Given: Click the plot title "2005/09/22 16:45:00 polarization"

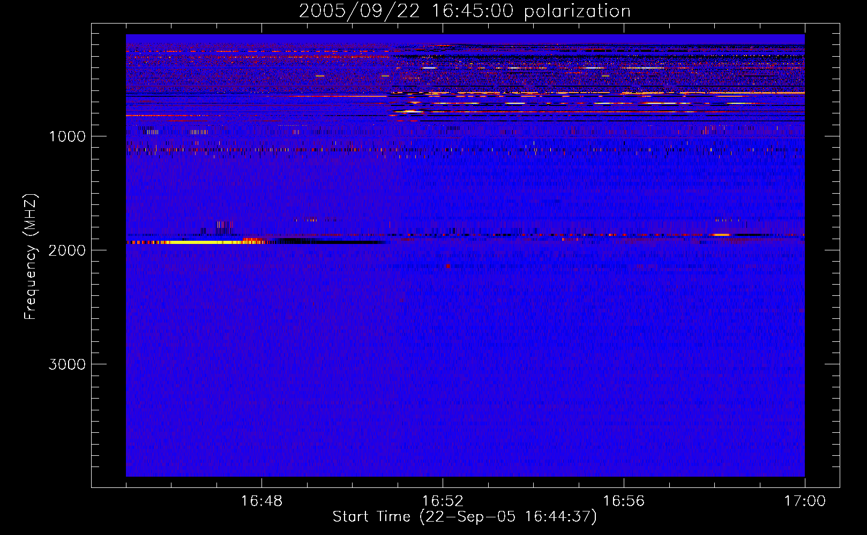Looking at the screenshot, I should [465, 11].
